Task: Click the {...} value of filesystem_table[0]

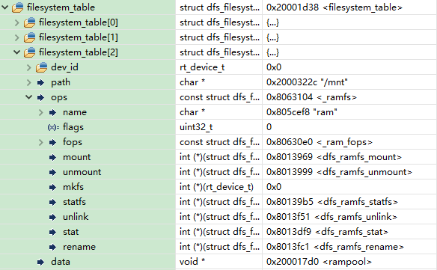Action: click(272, 22)
